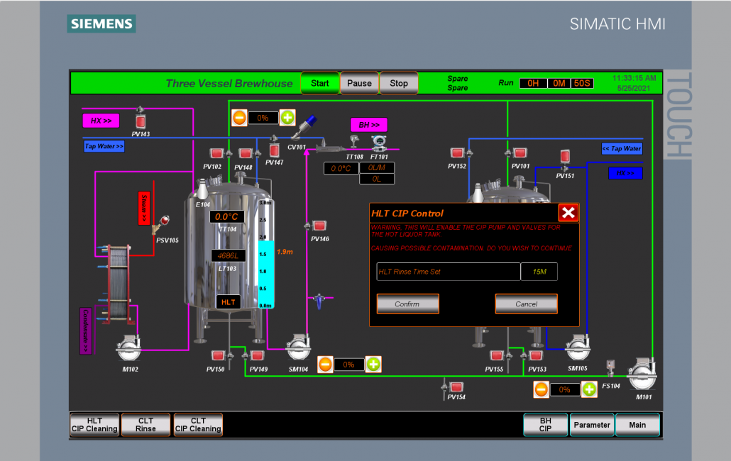This screenshot has height=461, width=731.
Task: Click the green Start button
Action: [x=320, y=84]
